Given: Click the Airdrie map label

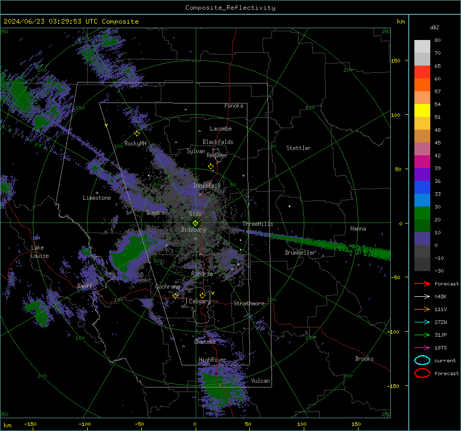Looking at the screenshot, I should tap(202, 274).
